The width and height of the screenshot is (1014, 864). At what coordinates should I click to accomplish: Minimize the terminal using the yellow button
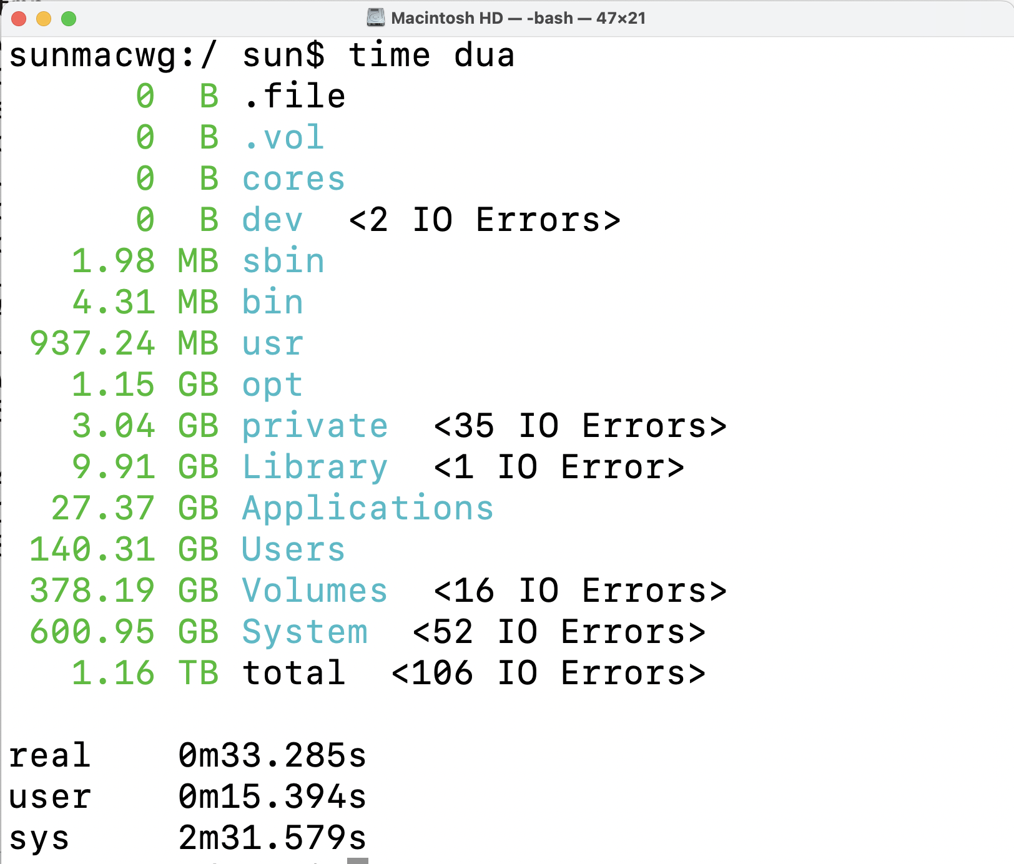coord(44,19)
